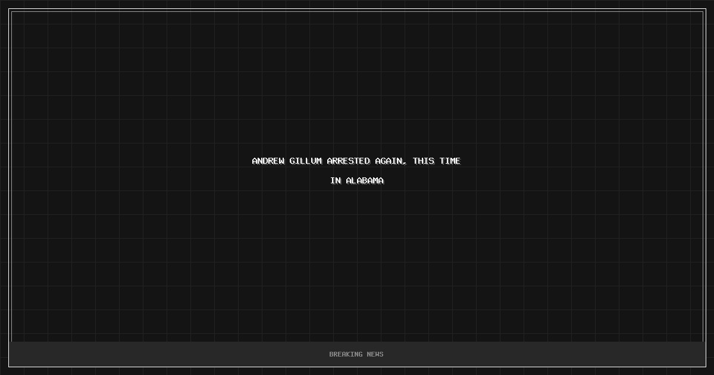This screenshot has width=714, height=375.
Task: Click the word IN on second line
Action: 336,180
